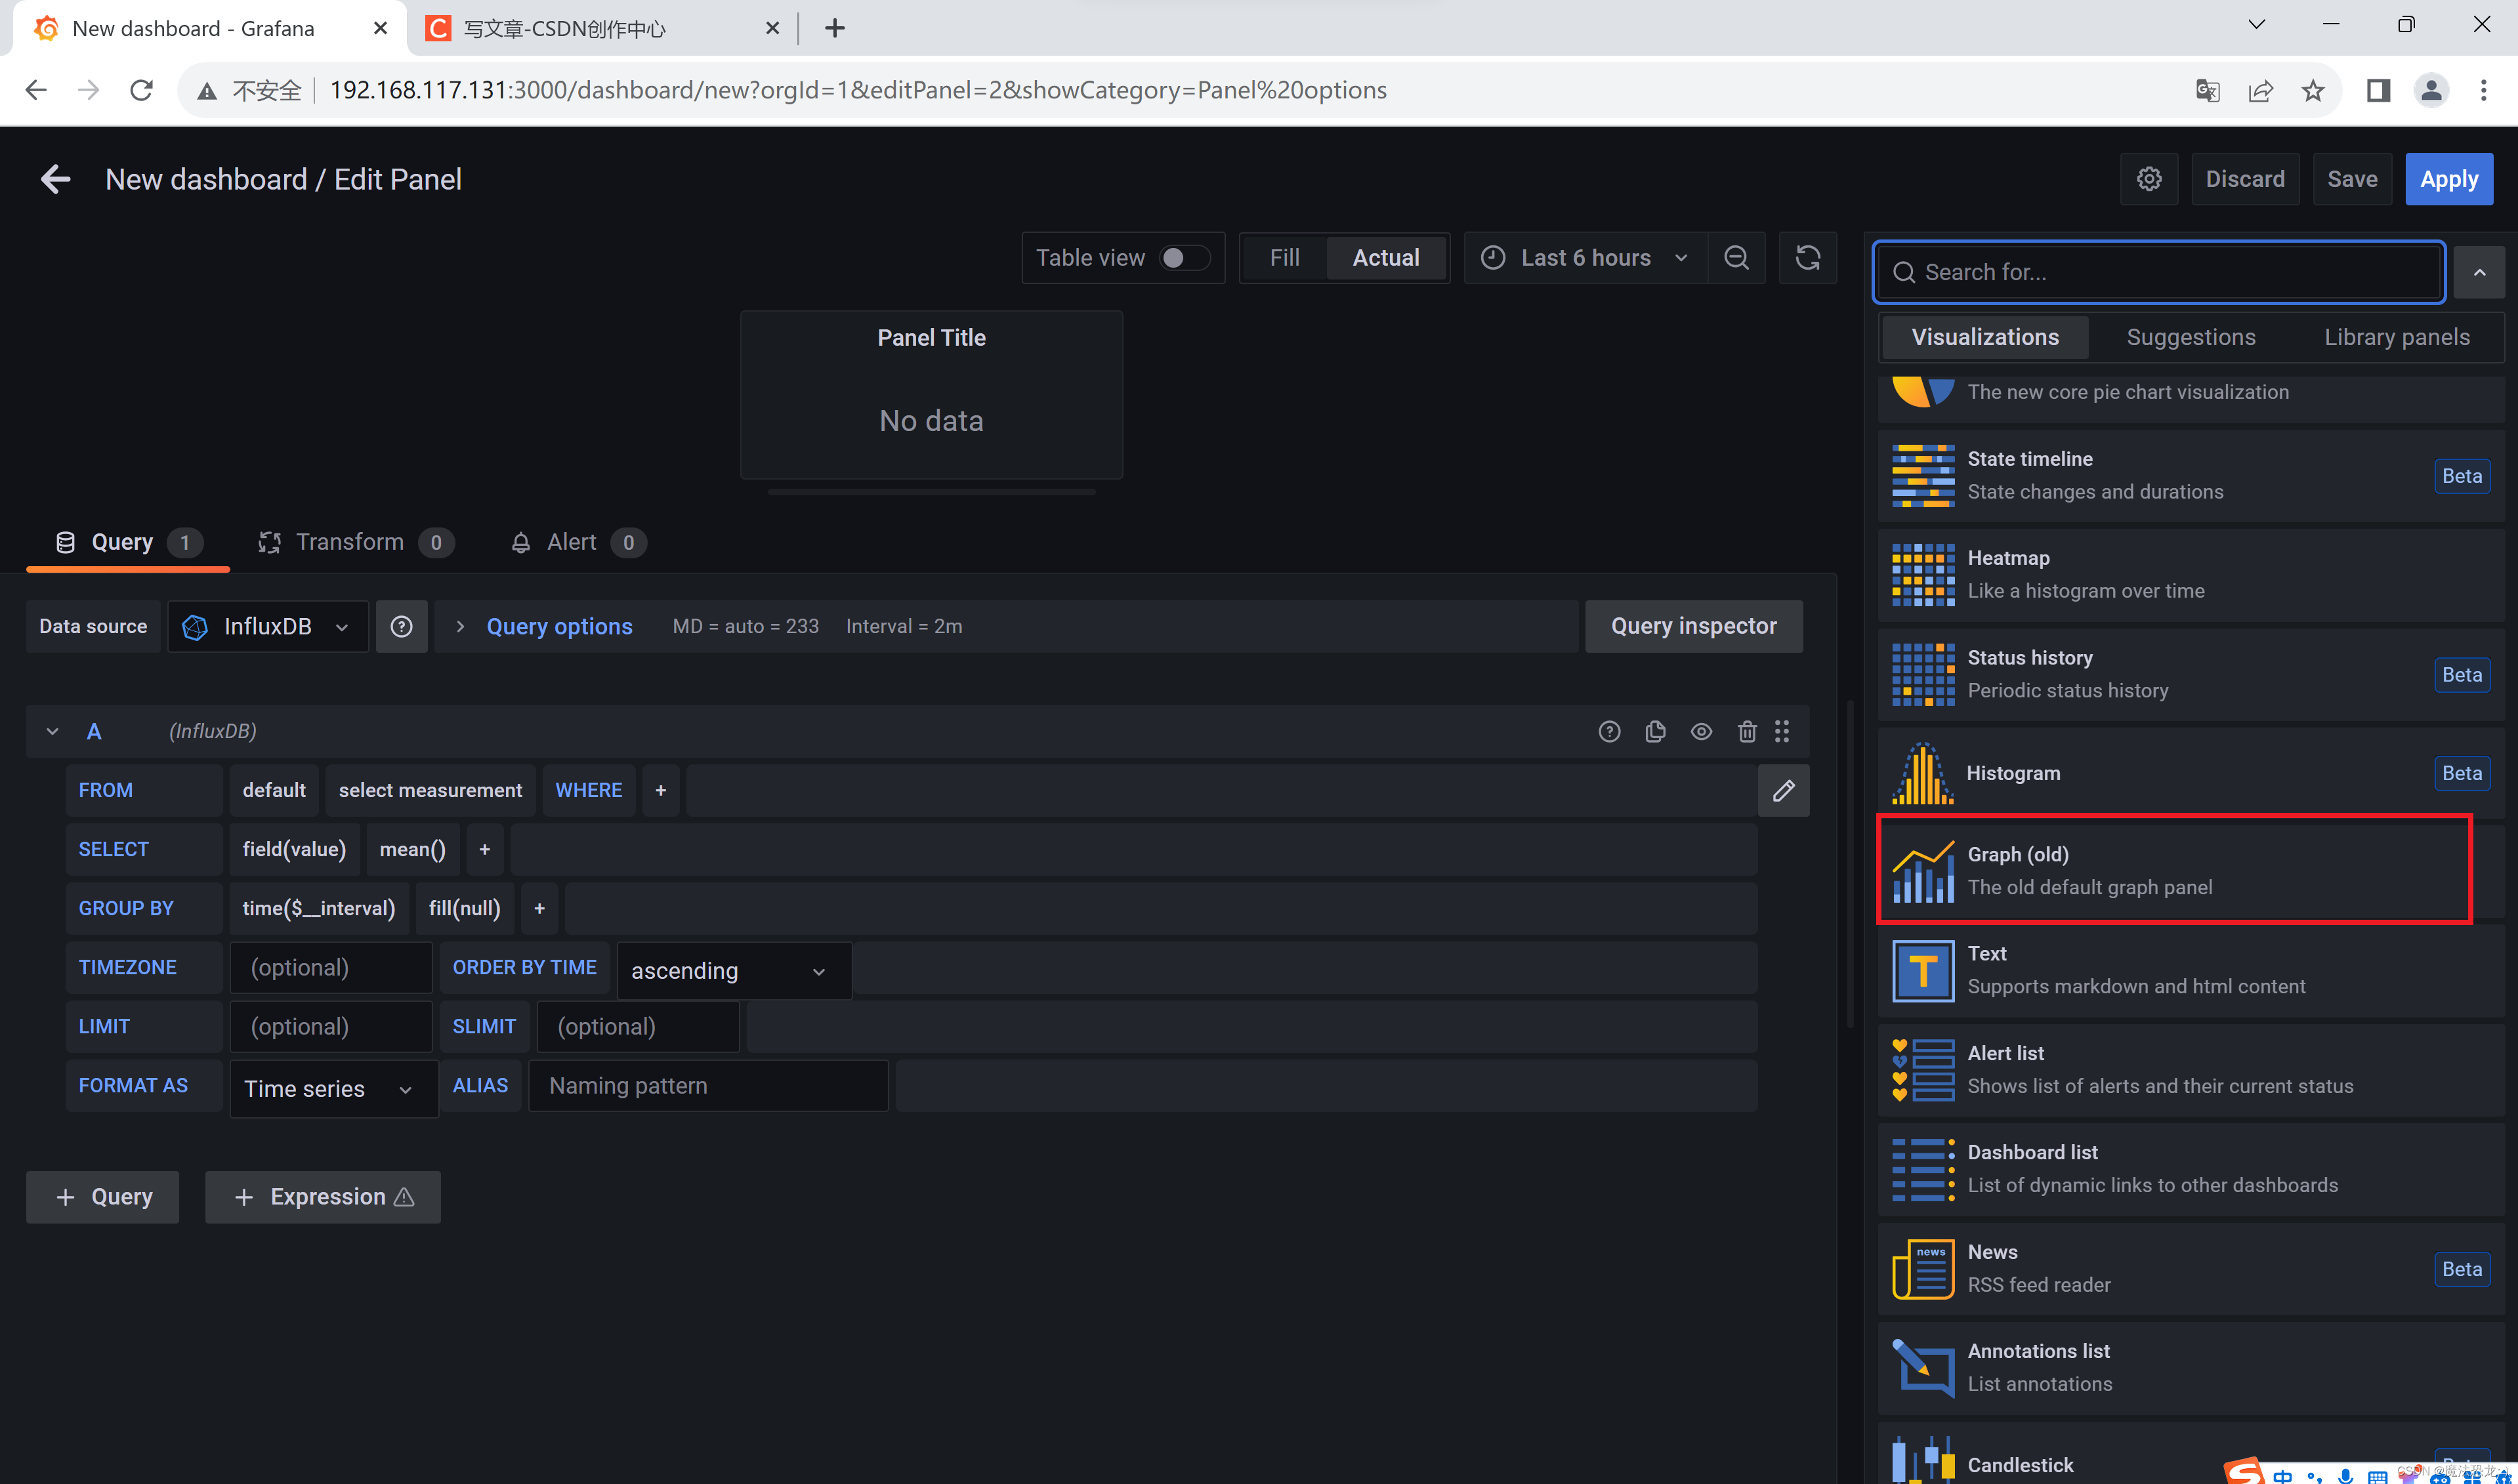
Task: Refresh the dashboard with the refresh icon
Action: click(x=1807, y=258)
